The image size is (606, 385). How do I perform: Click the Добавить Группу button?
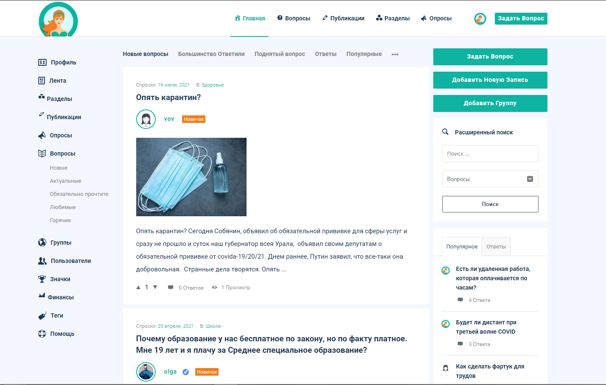[x=490, y=103]
